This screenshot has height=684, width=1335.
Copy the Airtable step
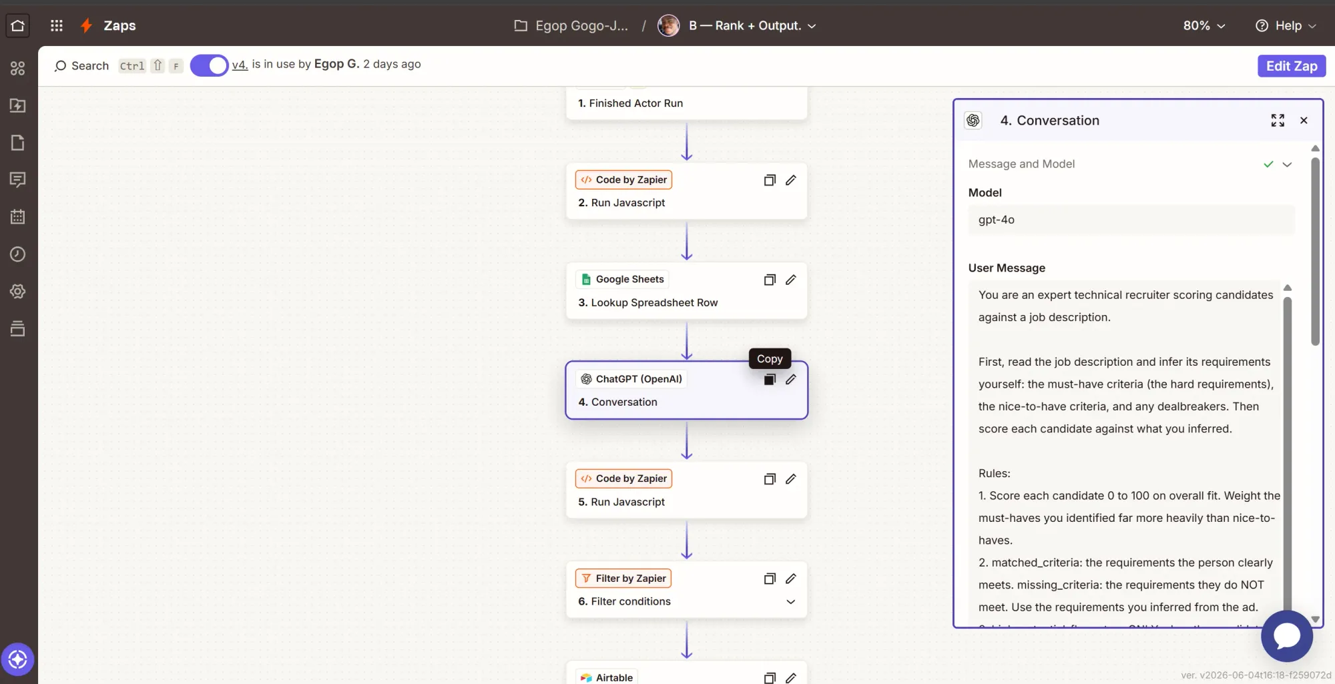coord(770,678)
